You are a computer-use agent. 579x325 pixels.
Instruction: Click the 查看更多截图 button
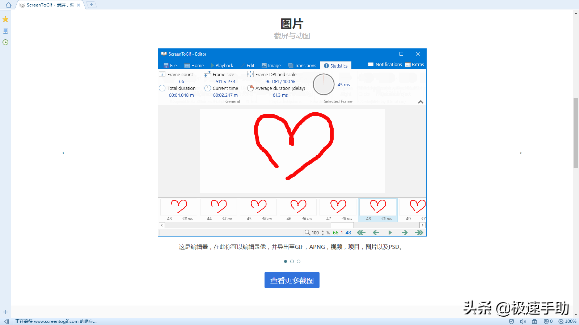[x=292, y=280]
